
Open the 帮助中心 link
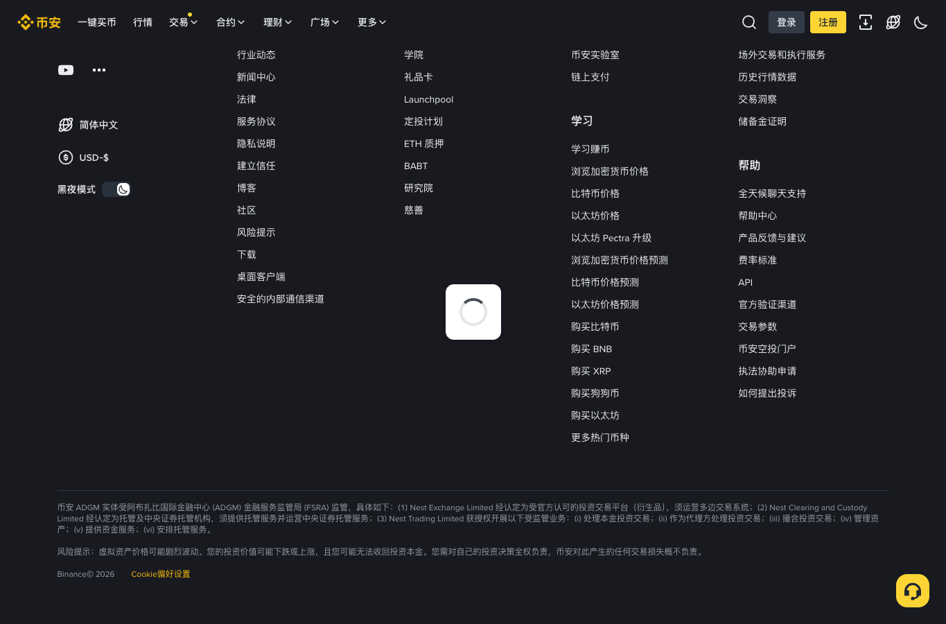pyautogui.click(x=757, y=216)
